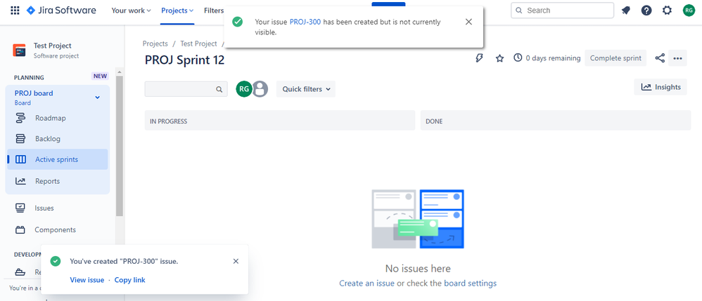
Task: Click the Projects breadcrumb link
Action: coord(155,44)
